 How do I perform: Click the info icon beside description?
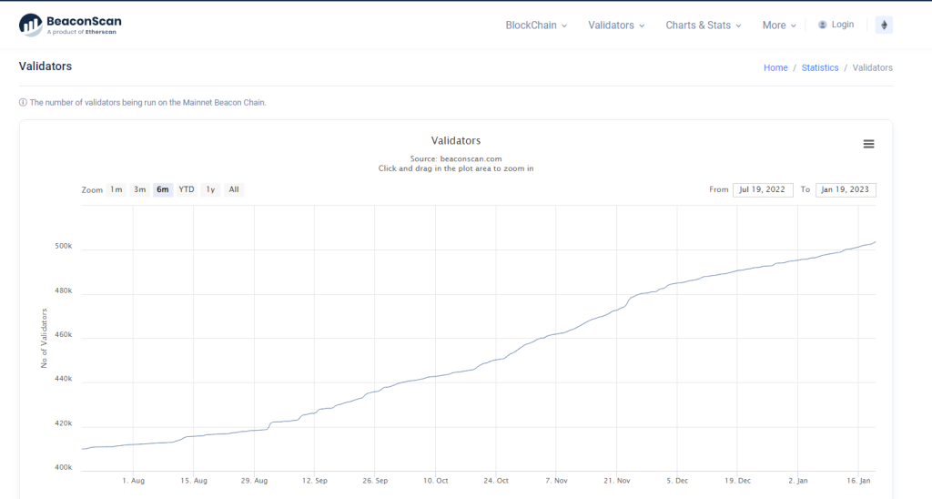click(23, 102)
